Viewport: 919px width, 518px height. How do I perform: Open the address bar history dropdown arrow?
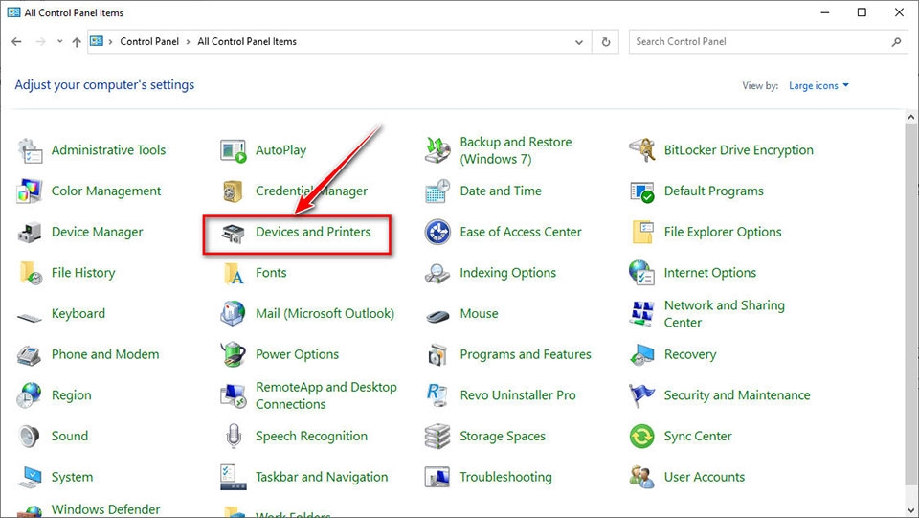point(579,42)
